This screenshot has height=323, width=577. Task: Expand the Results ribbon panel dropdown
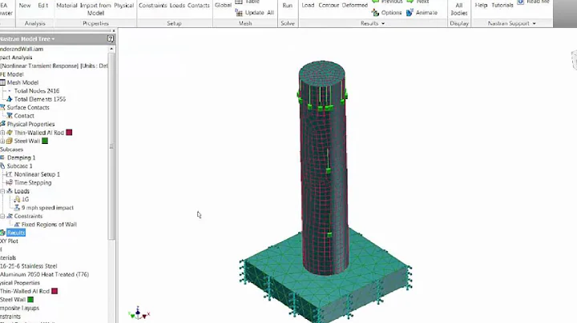pyautogui.click(x=383, y=23)
